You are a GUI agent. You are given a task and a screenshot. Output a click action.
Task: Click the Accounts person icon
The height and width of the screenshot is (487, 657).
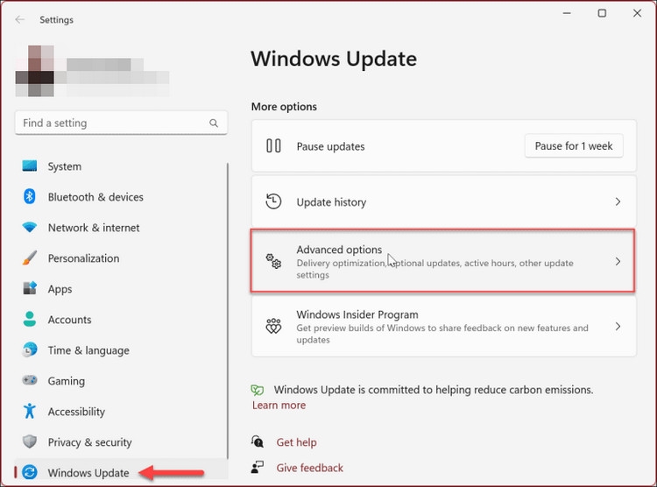29,319
